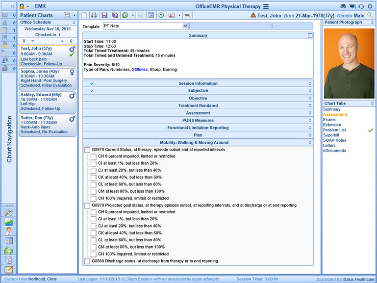Create a new blank document from toolbar

84,15
